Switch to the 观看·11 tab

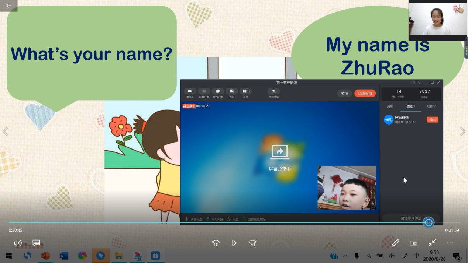[x=431, y=106]
